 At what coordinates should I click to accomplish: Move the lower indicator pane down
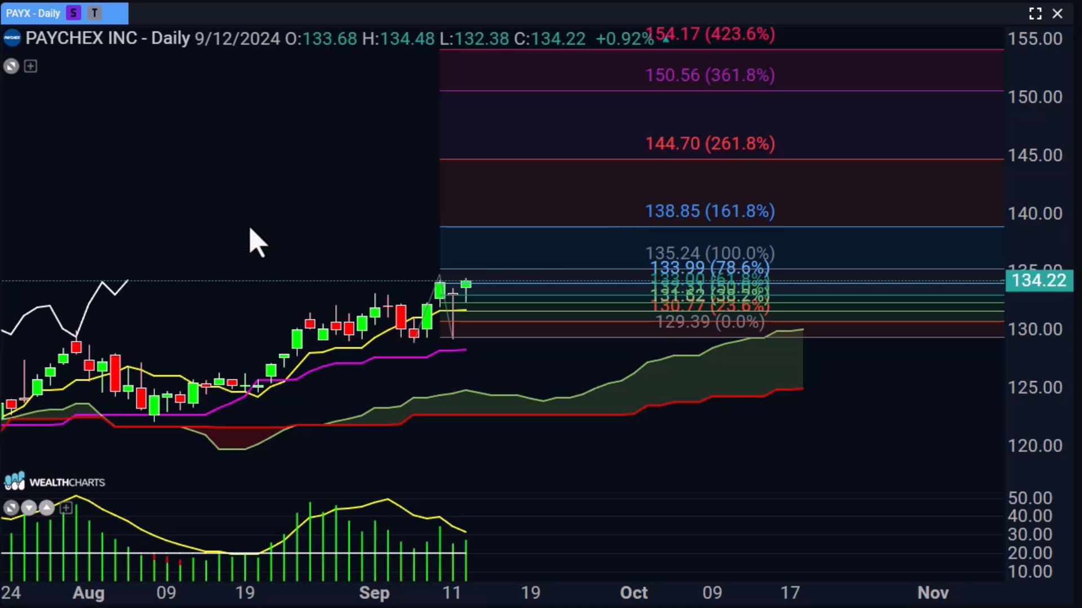(29, 508)
